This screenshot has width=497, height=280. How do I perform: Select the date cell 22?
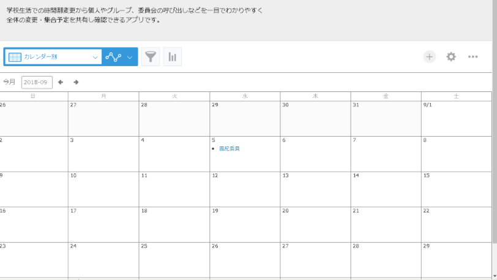click(x=457, y=225)
